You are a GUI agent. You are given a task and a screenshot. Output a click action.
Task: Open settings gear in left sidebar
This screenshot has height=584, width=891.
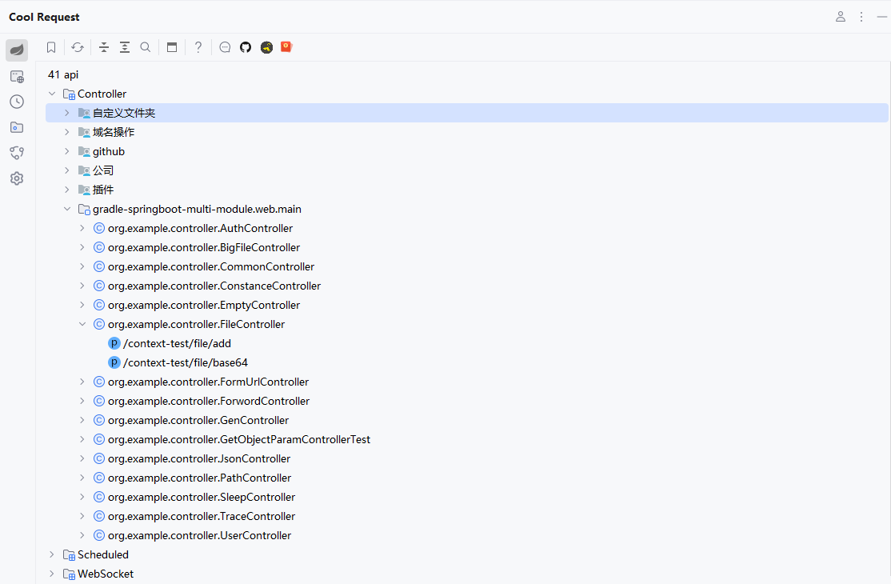17,178
